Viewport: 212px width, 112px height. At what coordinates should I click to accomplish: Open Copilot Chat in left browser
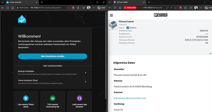coord(101,8)
